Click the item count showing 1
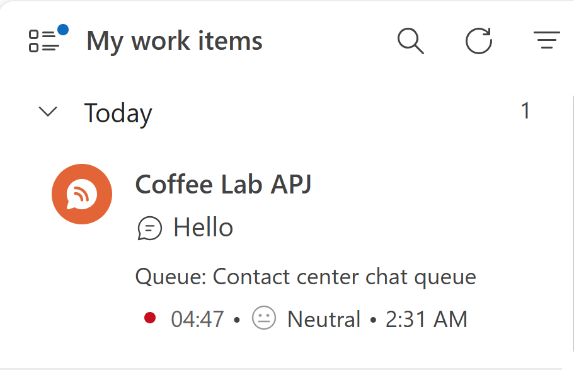This screenshot has width=574, height=375. tap(525, 111)
